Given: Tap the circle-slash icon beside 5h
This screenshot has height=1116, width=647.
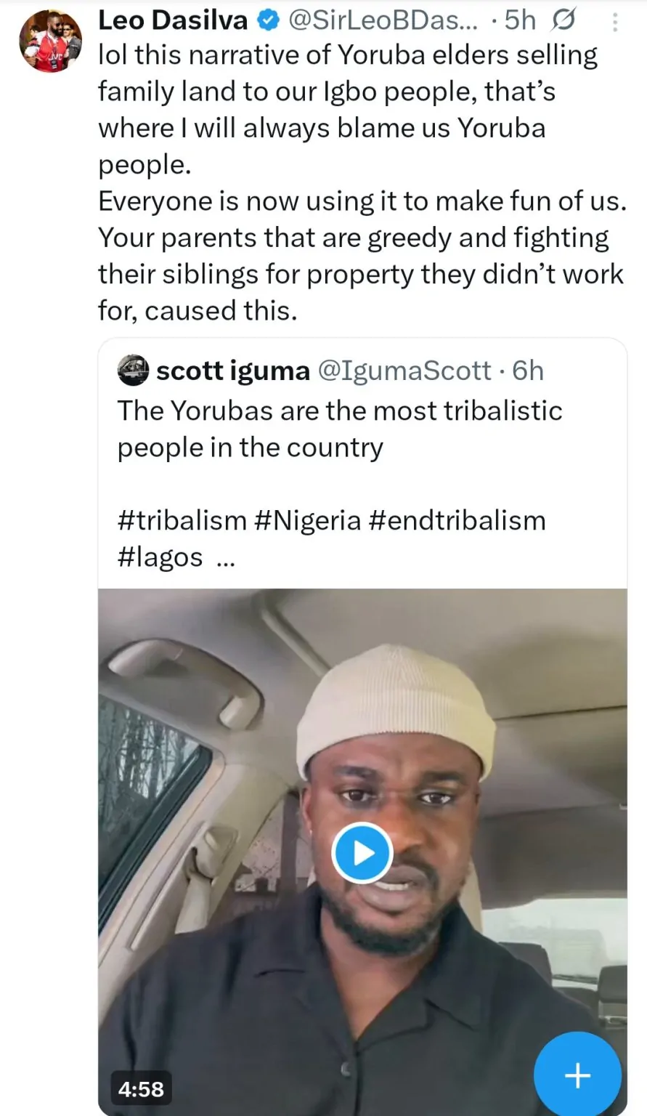Looking at the screenshot, I should point(563,20).
